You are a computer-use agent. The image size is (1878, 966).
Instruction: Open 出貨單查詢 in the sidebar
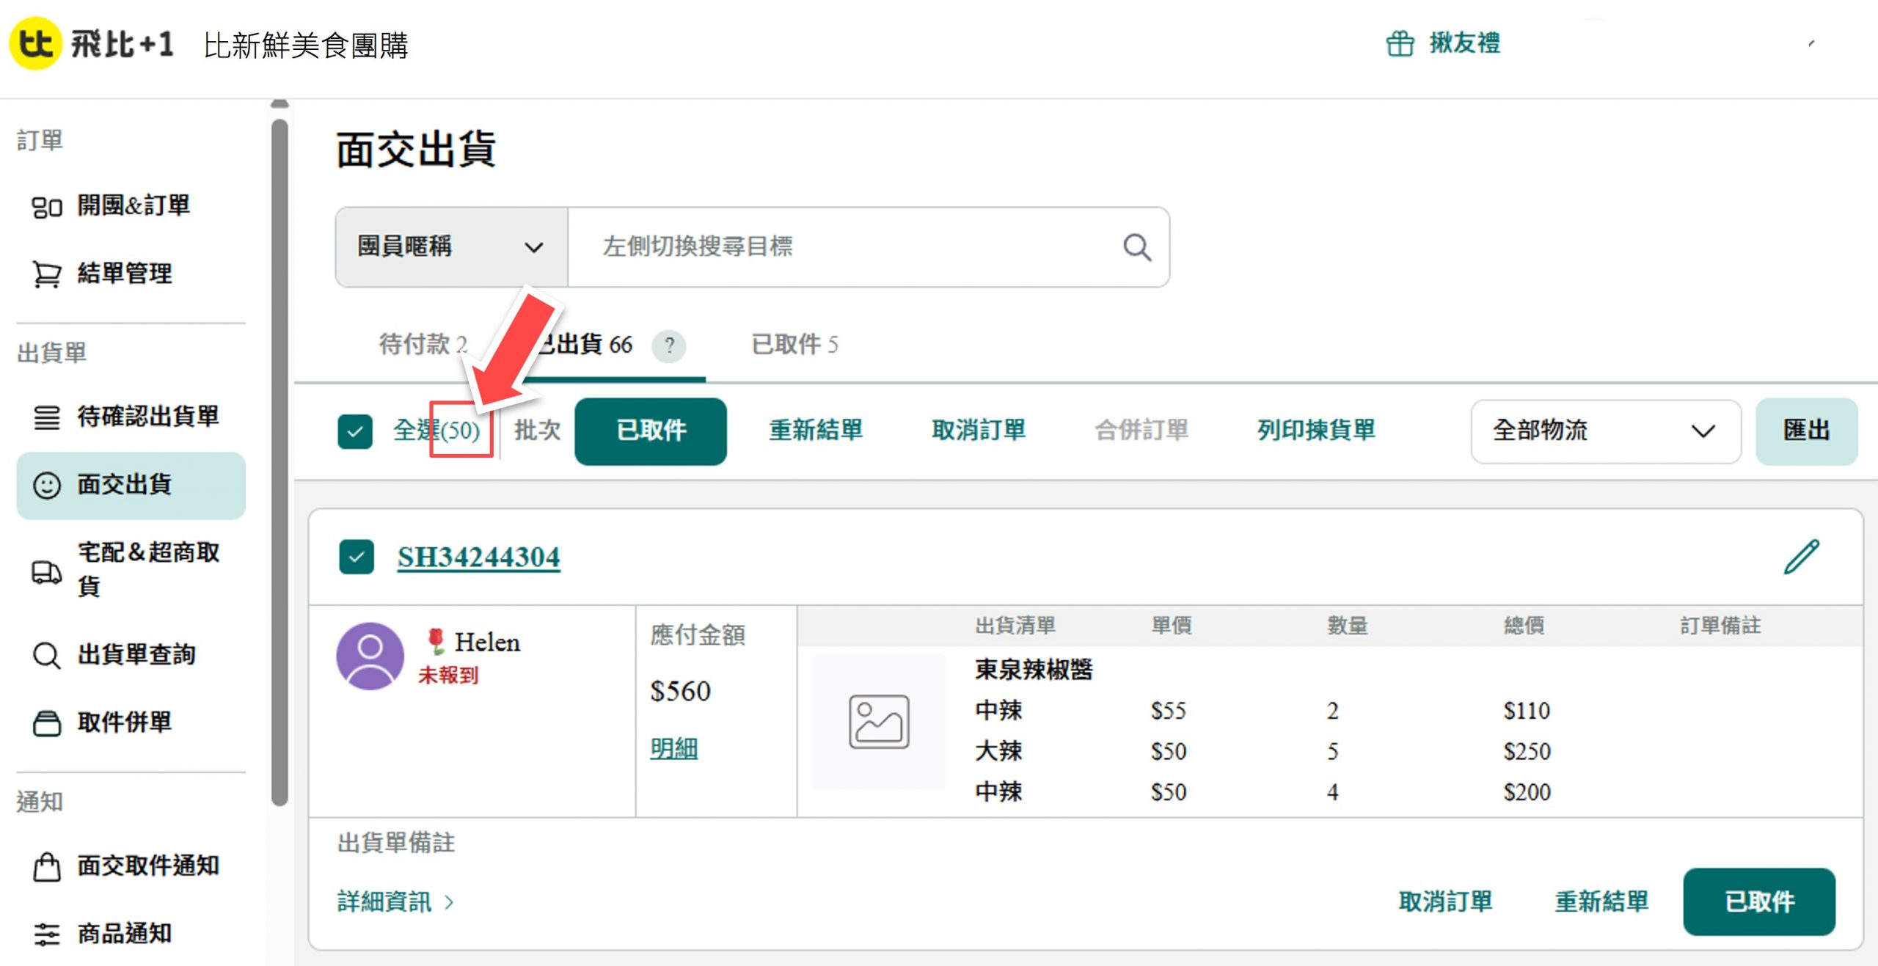point(136,654)
